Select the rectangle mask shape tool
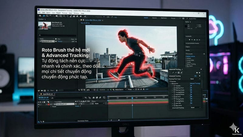The width and height of the screenshot is (243, 137). click(60, 16)
